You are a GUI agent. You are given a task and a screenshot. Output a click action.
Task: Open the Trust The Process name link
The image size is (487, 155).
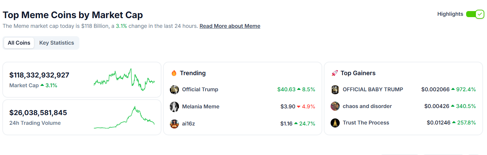coord(366,123)
